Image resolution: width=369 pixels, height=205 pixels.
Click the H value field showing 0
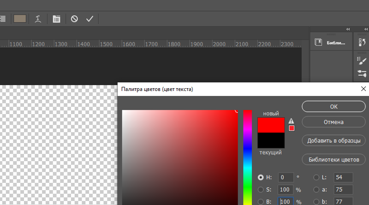(x=286, y=177)
